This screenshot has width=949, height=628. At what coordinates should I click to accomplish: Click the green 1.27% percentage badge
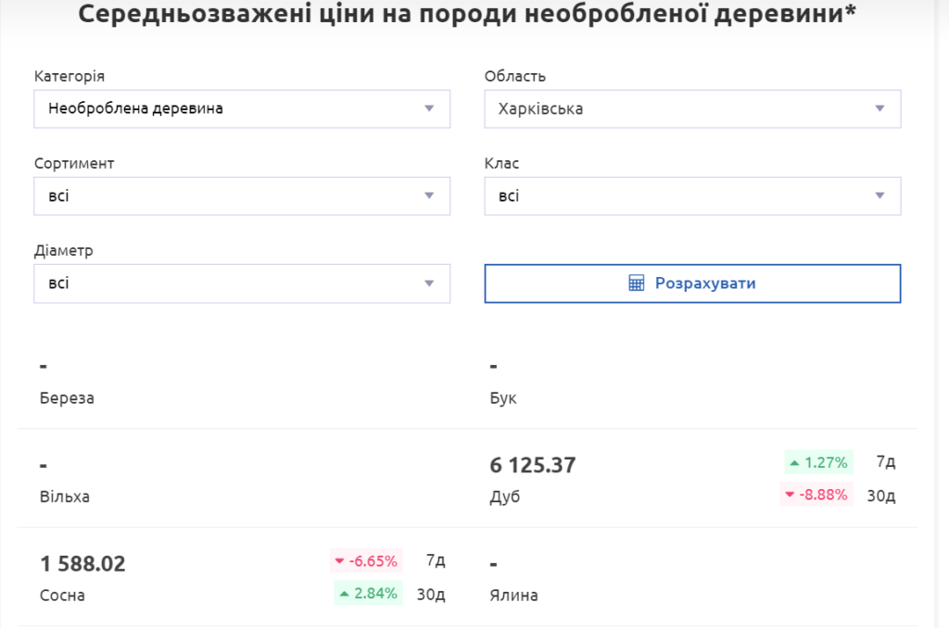[x=821, y=461]
